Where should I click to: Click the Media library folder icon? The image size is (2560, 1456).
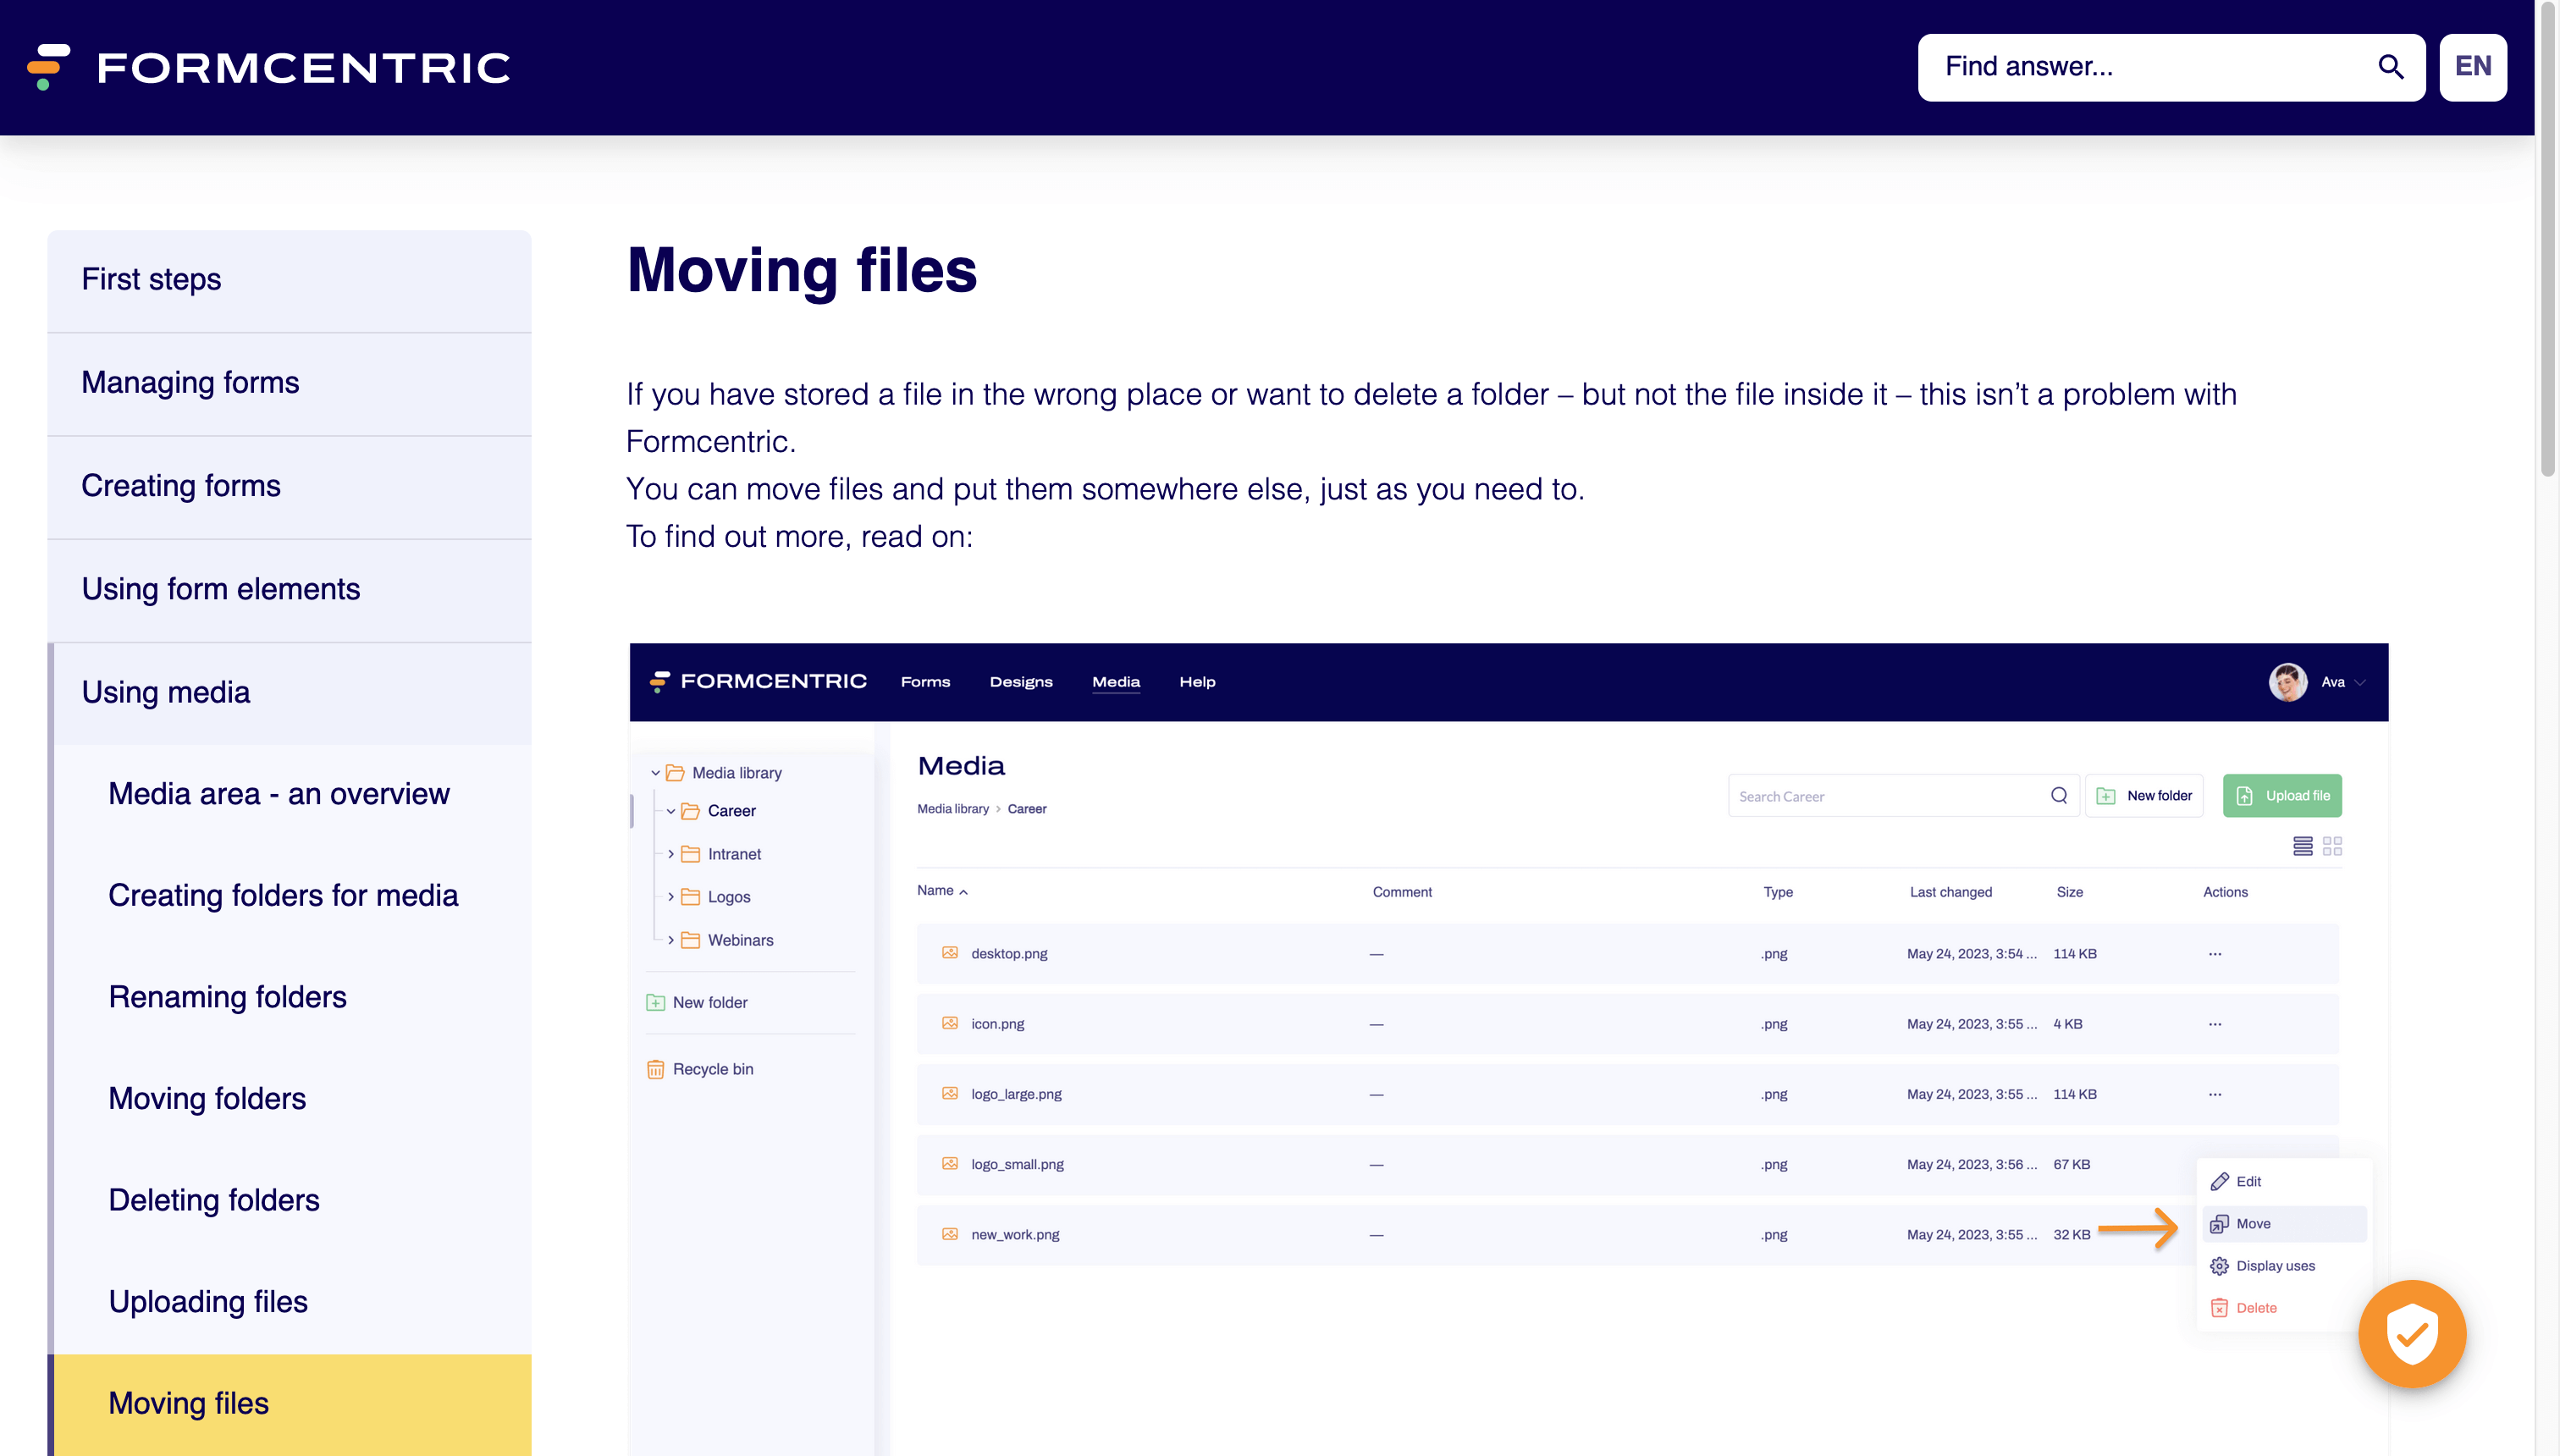[675, 773]
